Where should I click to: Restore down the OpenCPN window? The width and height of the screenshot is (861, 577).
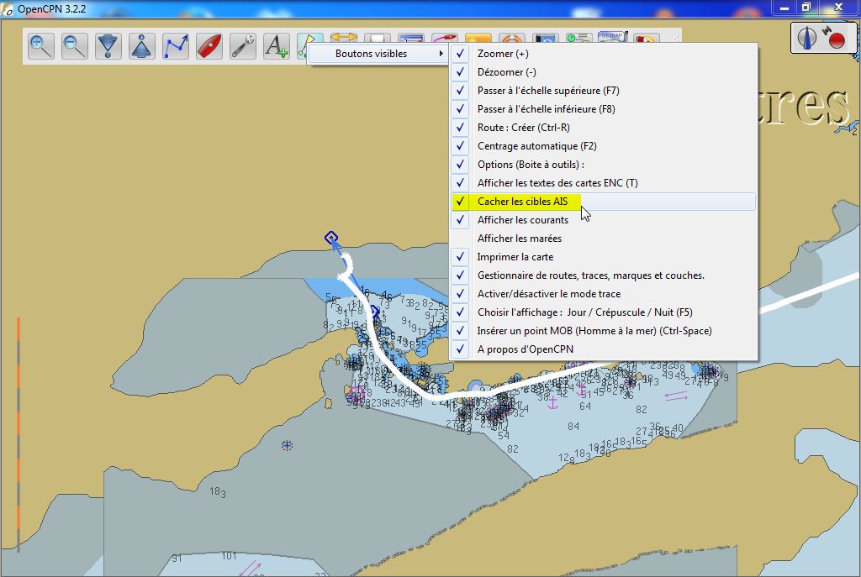tap(806, 8)
